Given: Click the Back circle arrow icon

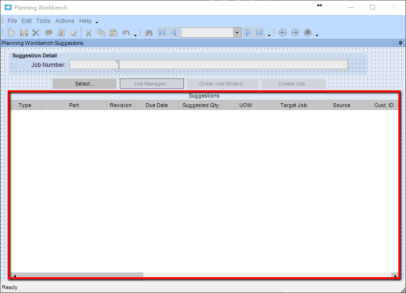Looking at the screenshot, I should point(283,33).
